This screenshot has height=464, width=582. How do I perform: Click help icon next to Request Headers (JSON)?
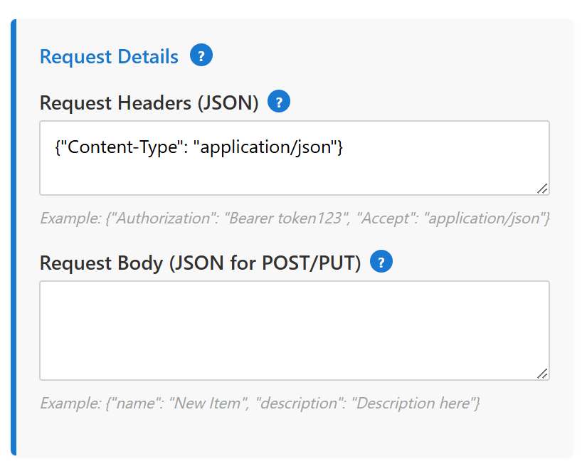(x=279, y=101)
